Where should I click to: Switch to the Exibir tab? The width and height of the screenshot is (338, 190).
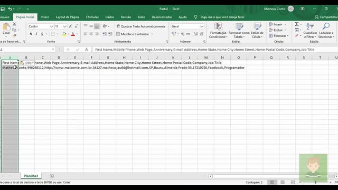tap(142, 17)
